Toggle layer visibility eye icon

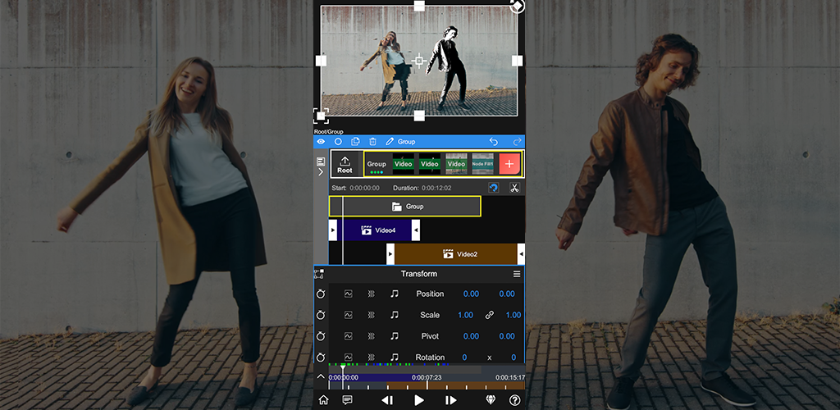click(321, 142)
